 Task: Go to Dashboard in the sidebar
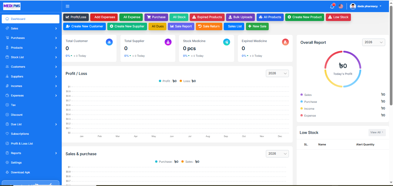pos(31,19)
